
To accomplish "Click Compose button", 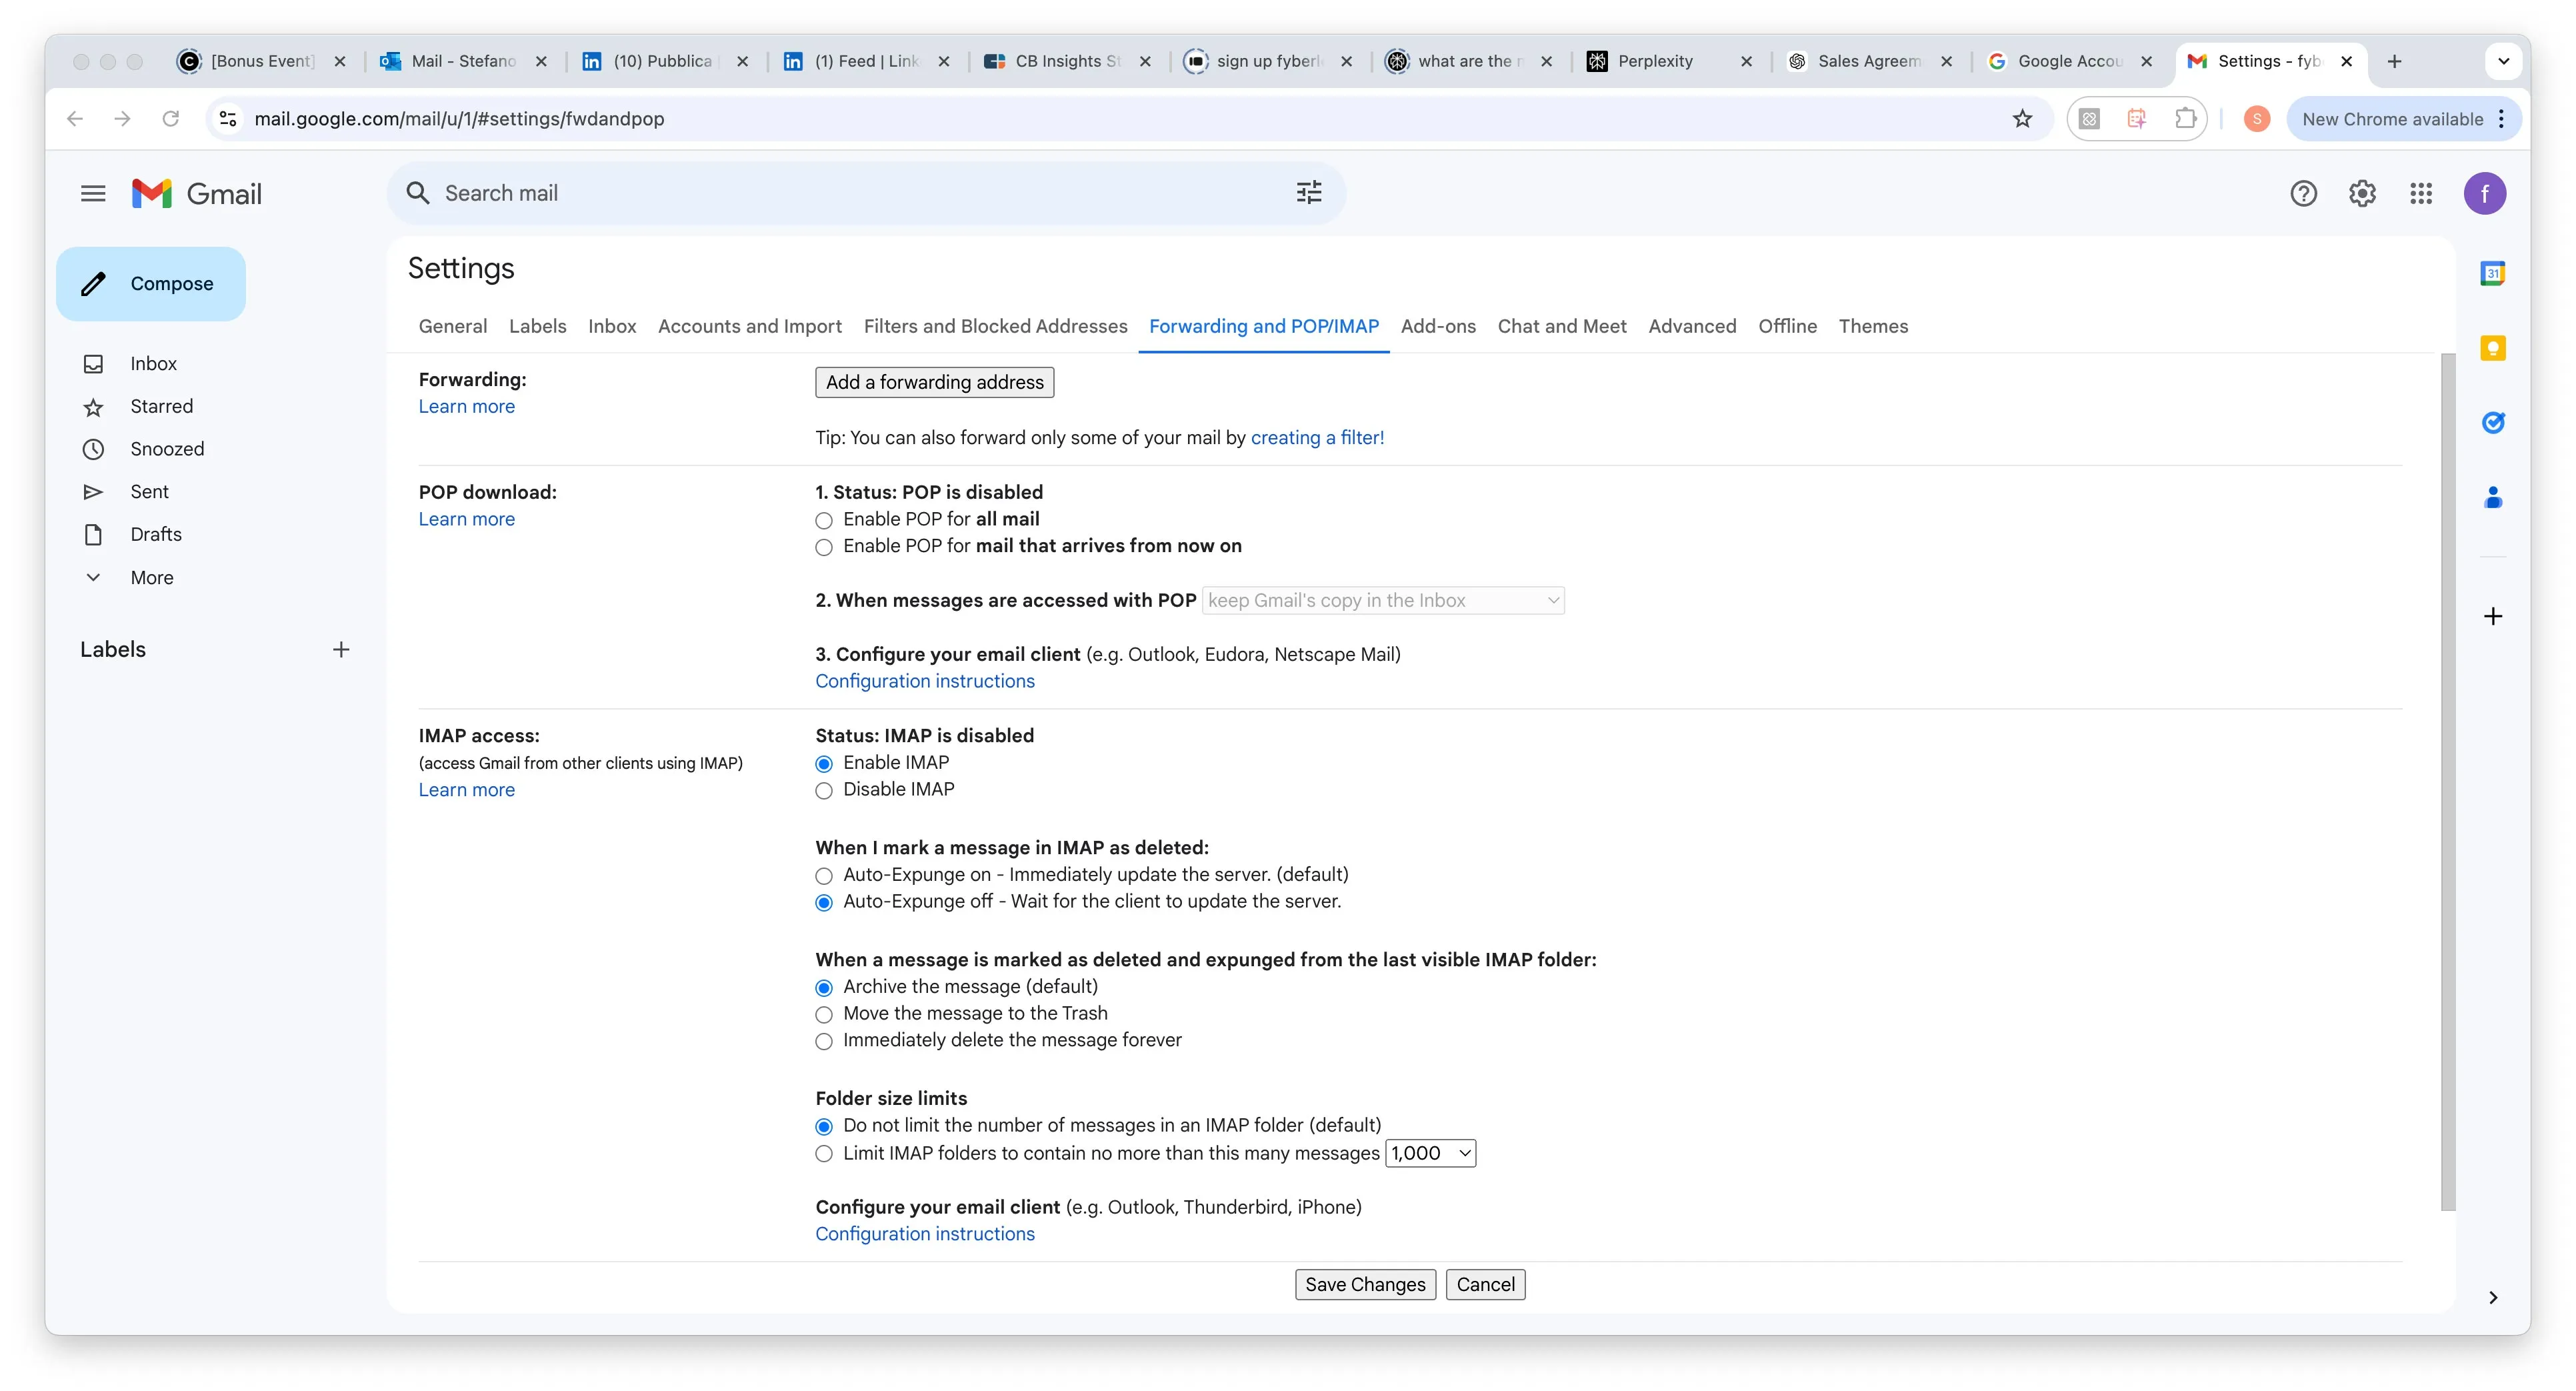I will [x=151, y=284].
